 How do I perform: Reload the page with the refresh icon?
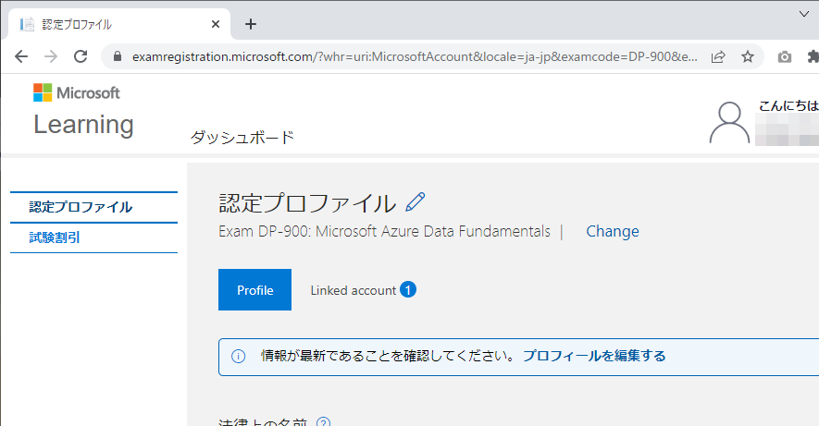(81, 56)
